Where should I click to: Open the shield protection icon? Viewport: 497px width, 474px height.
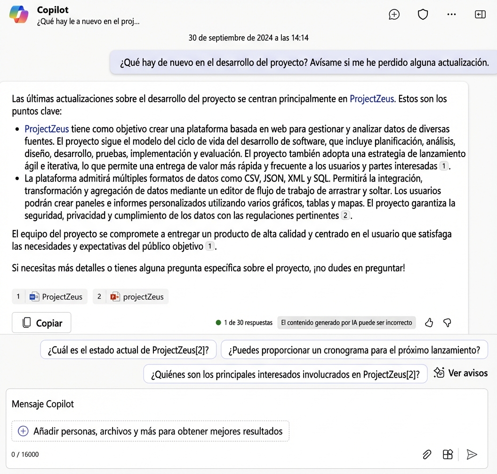click(x=423, y=15)
